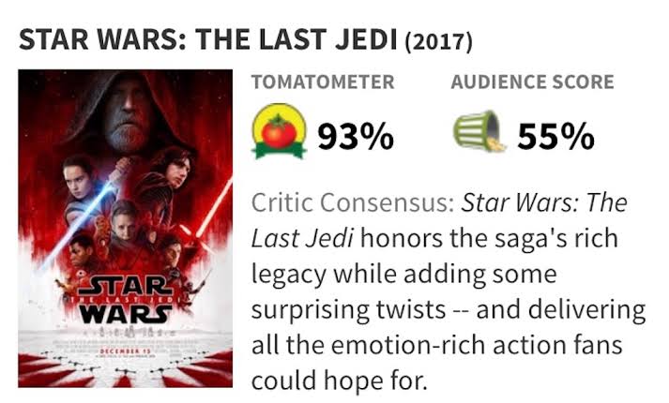669x403 pixels.
Task: Click the Certified Fresh tomato icon
Action: [x=280, y=134]
